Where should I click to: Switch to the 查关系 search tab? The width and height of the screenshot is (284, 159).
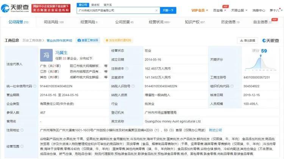point(108,5)
